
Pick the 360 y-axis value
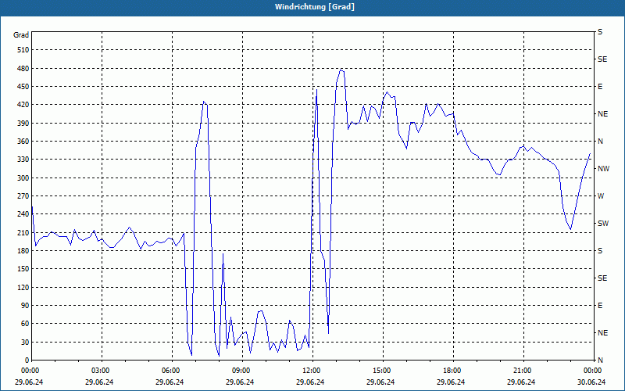(23, 142)
